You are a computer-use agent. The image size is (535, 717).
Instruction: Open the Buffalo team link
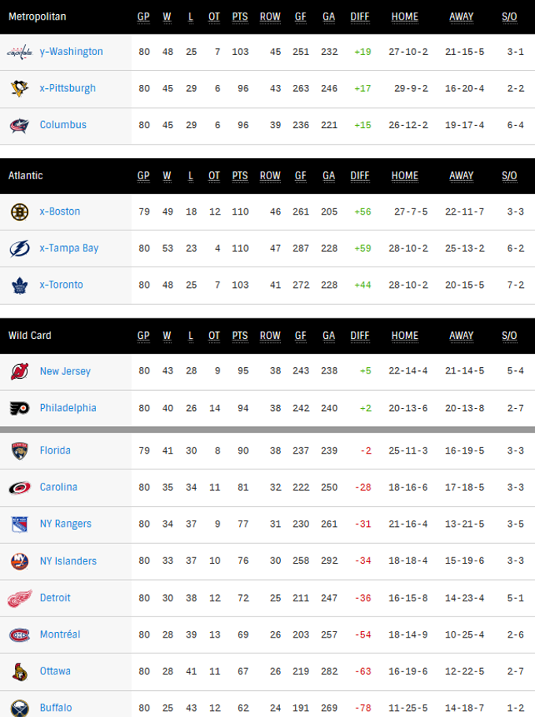point(56,708)
